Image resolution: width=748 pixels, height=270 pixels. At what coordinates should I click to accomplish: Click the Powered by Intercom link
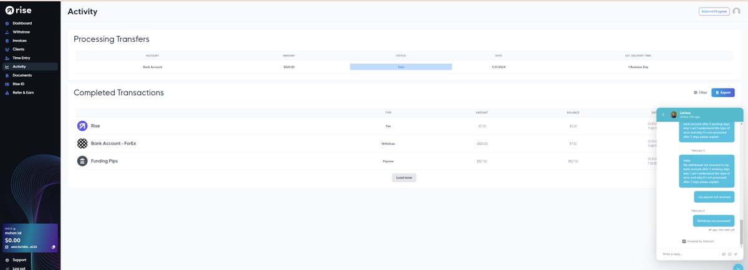pyautogui.click(x=698, y=241)
